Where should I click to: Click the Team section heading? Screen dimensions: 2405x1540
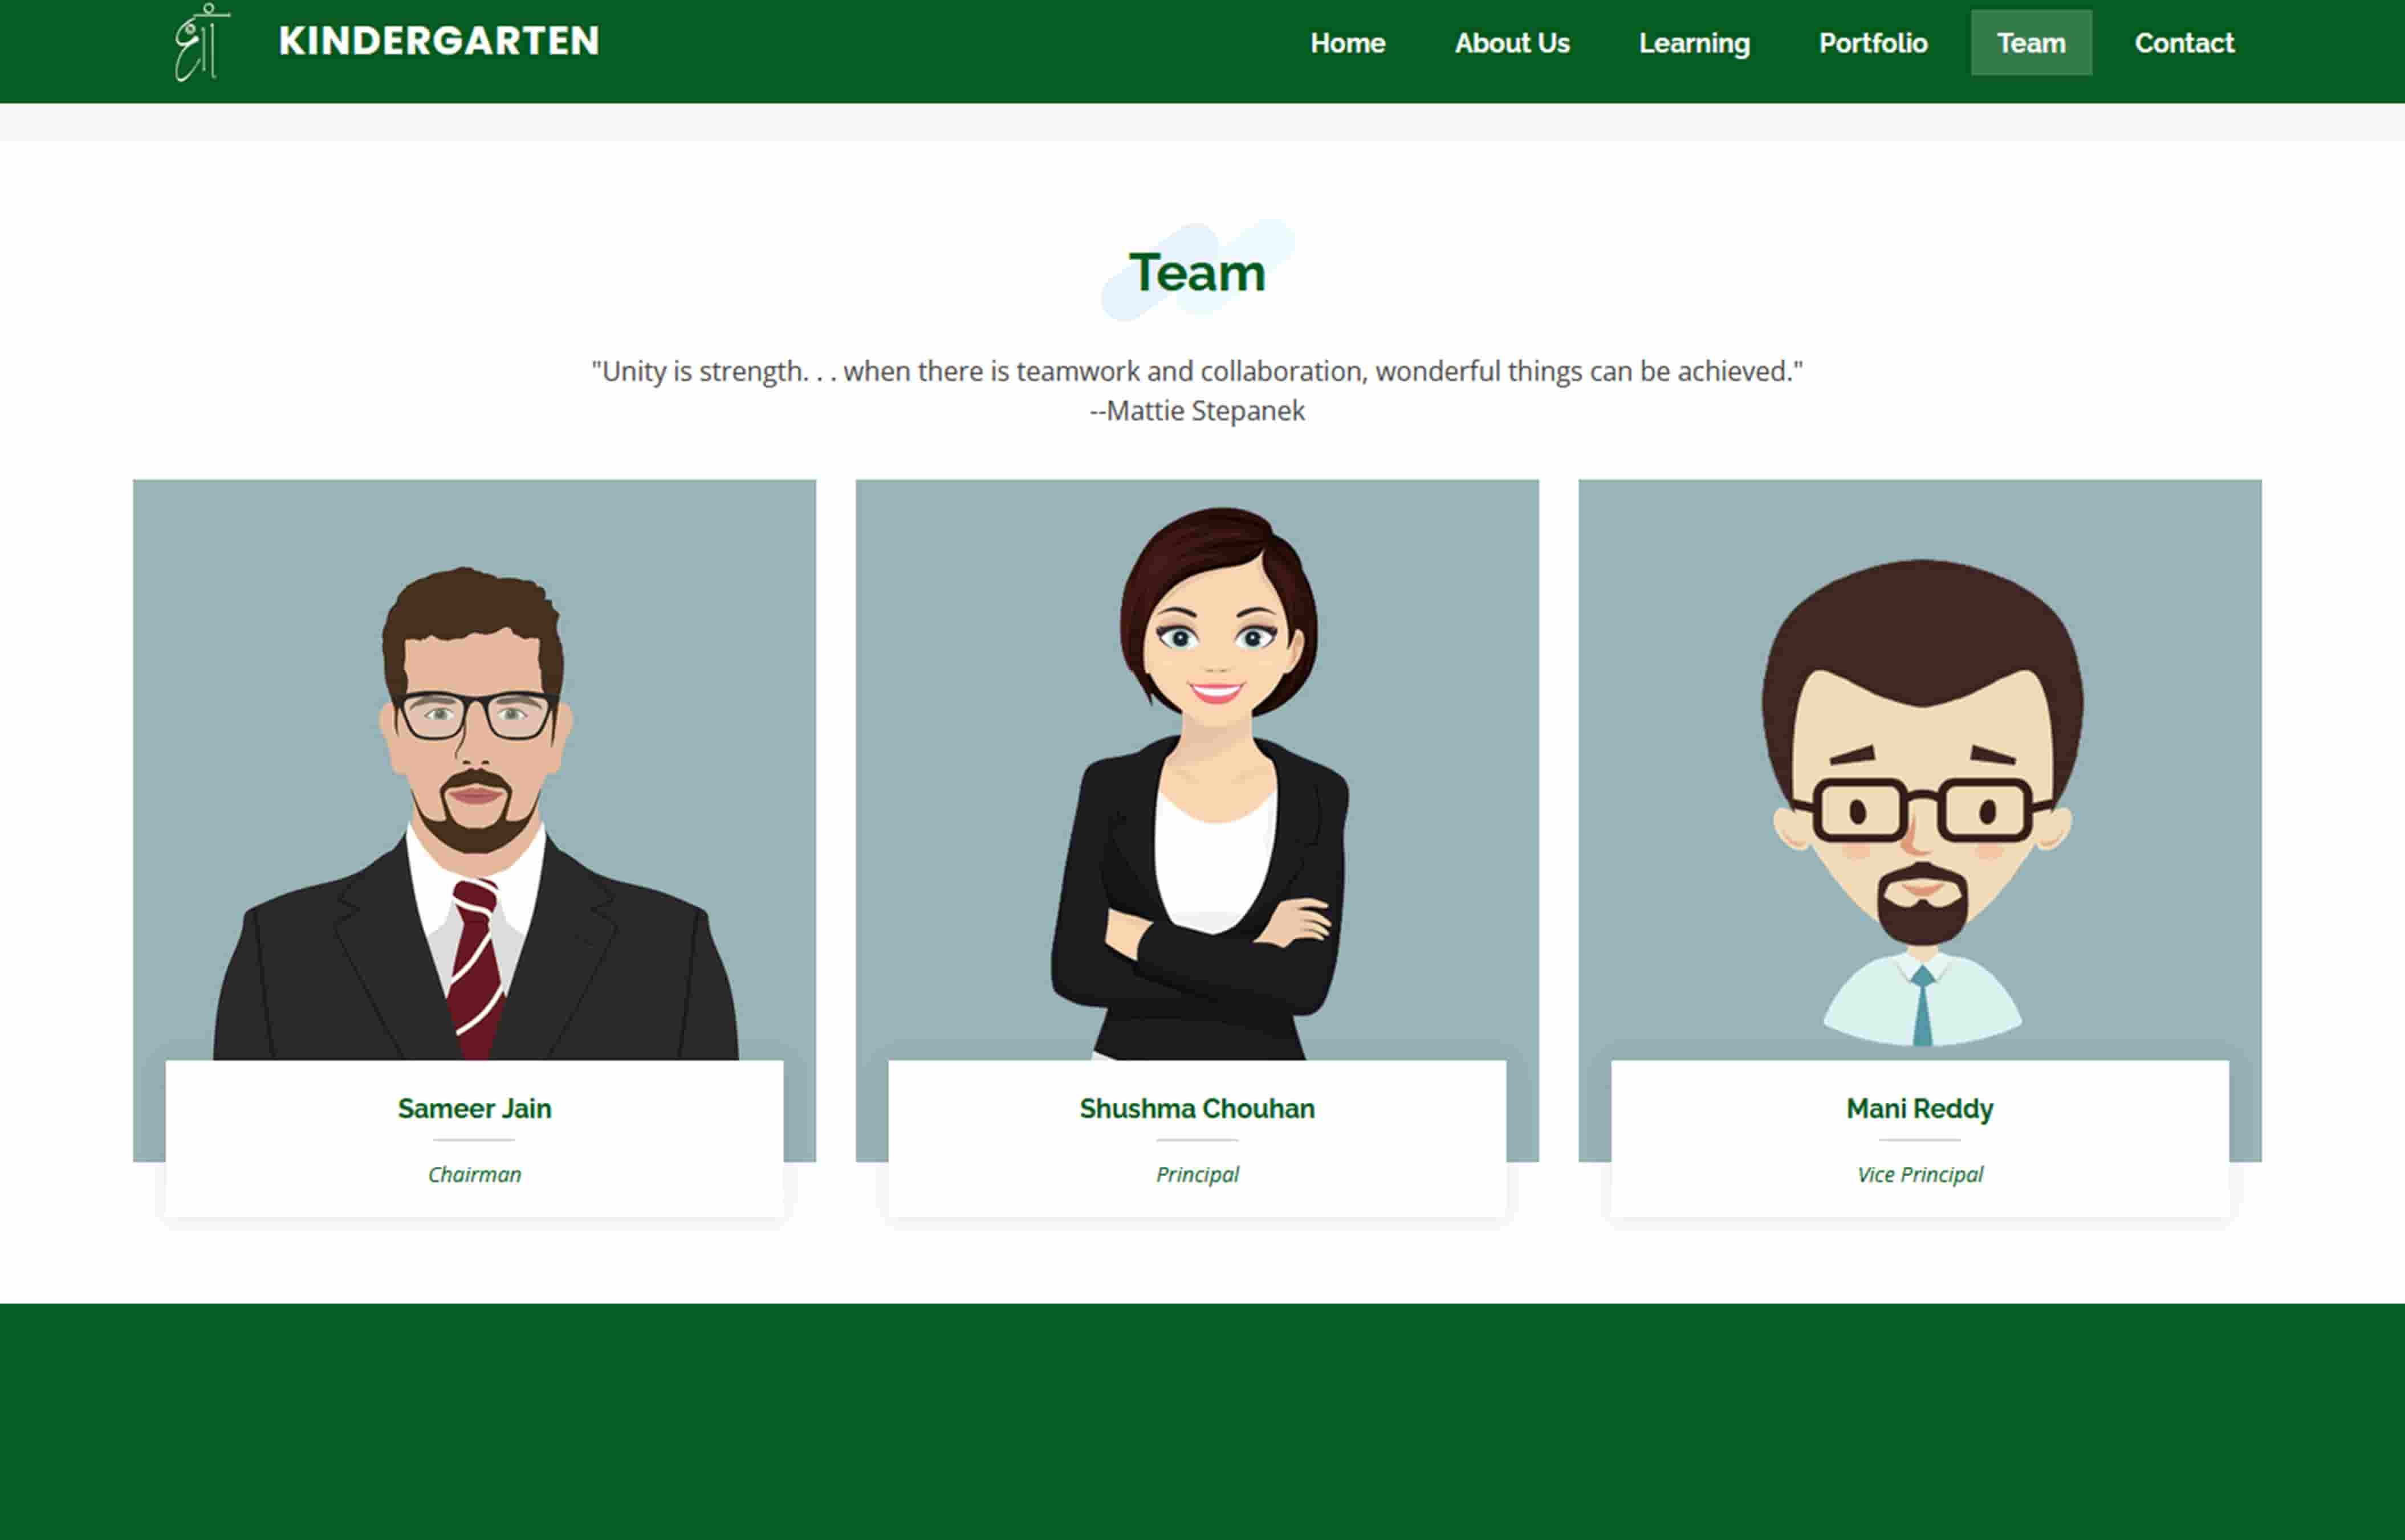tap(1197, 272)
